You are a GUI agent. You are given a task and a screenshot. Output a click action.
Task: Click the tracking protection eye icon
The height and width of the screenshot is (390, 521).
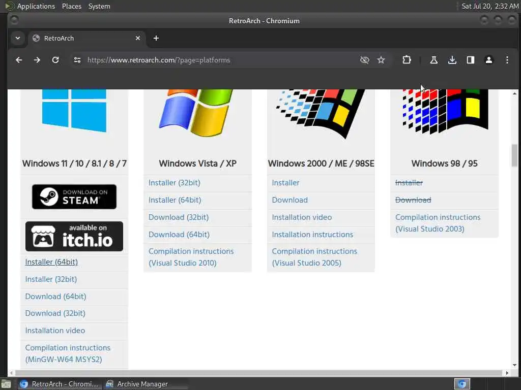click(x=364, y=60)
